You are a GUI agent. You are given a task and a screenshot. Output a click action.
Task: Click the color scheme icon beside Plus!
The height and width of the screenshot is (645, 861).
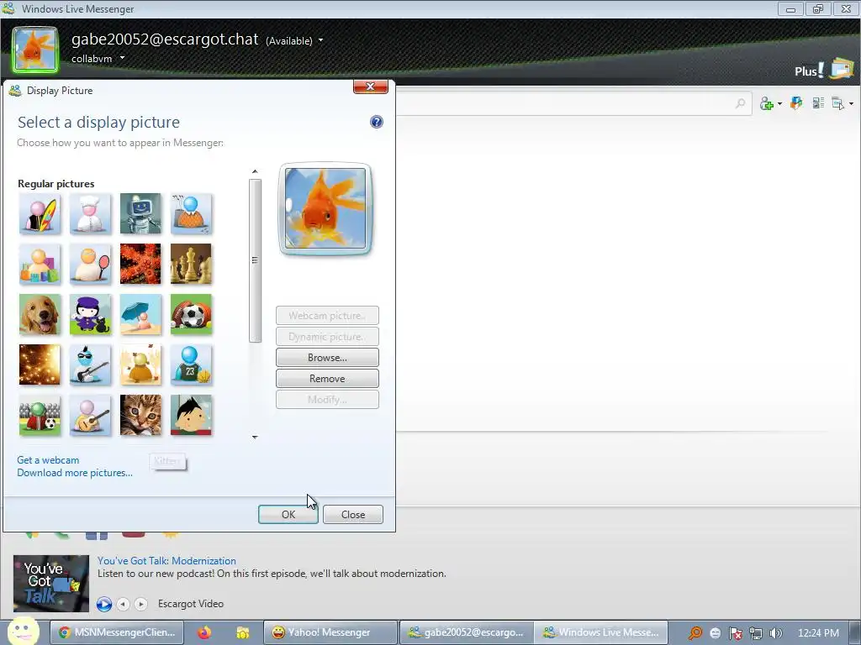842,69
